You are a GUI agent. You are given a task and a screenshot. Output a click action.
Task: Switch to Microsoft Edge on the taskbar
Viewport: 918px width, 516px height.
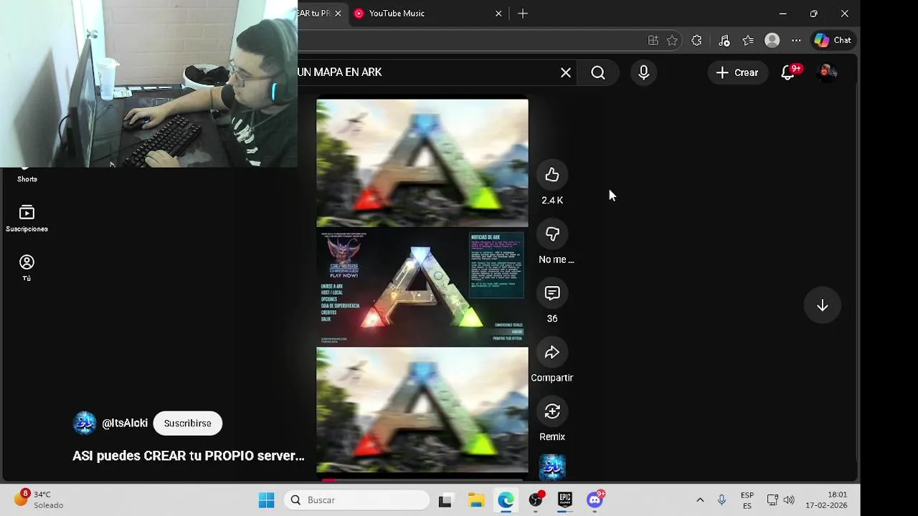(506, 500)
